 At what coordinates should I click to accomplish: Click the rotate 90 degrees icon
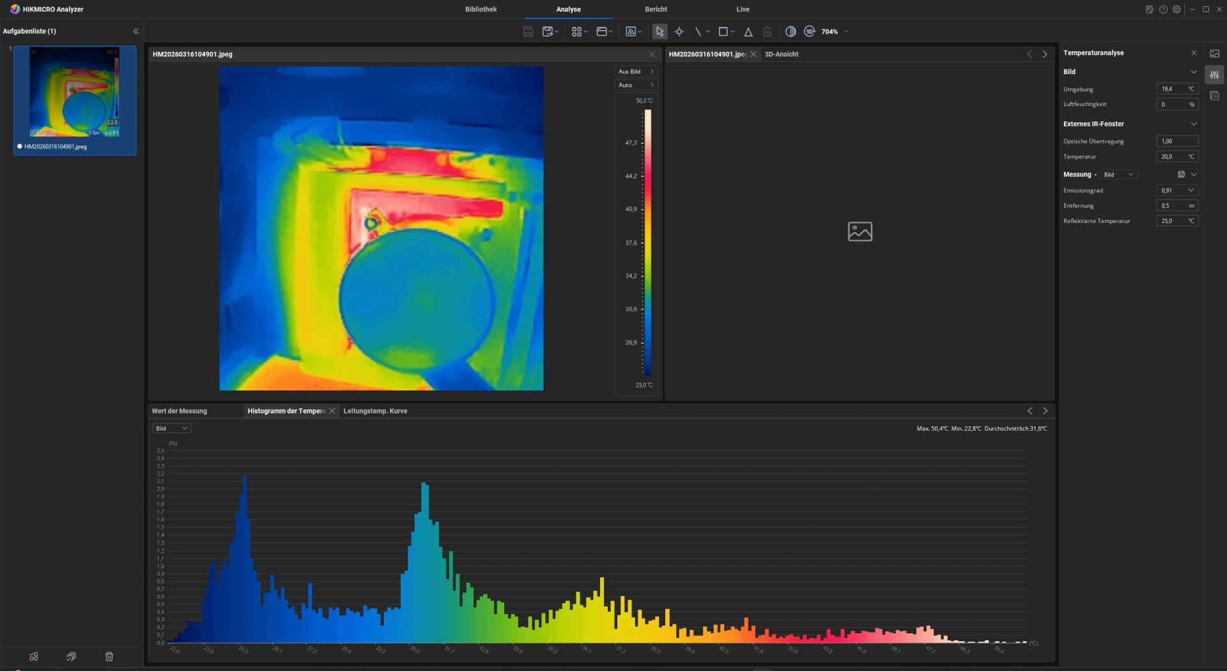coord(810,31)
